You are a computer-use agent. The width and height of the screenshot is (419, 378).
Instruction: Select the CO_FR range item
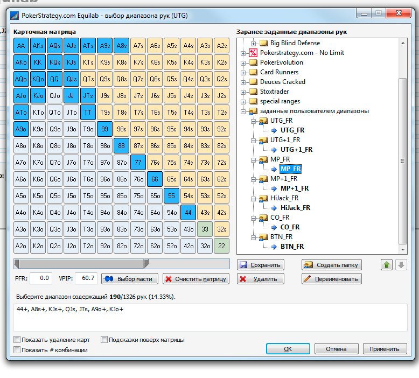click(290, 227)
